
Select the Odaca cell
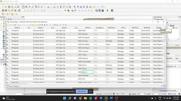coord(111,44)
